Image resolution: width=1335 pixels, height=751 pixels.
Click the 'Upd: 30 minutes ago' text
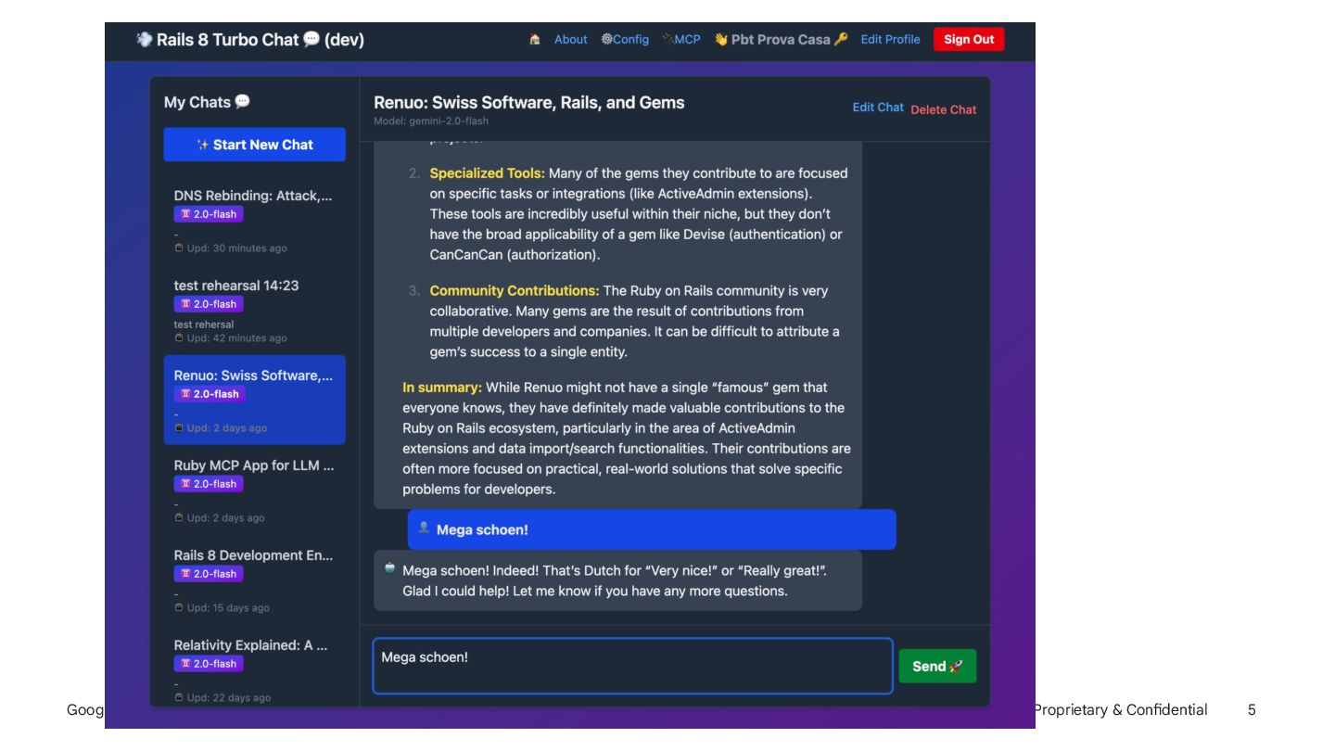point(231,248)
